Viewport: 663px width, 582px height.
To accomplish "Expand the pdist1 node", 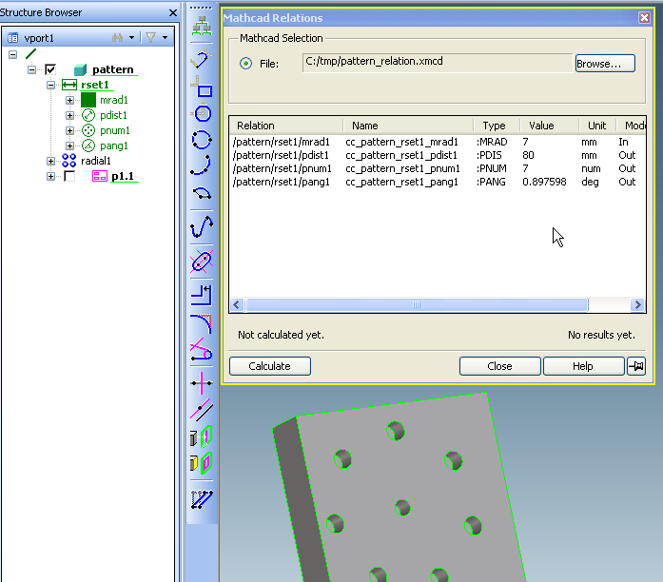I will tap(69, 115).
